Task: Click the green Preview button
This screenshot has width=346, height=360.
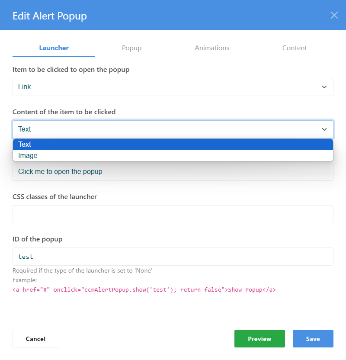Action: pos(259,339)
